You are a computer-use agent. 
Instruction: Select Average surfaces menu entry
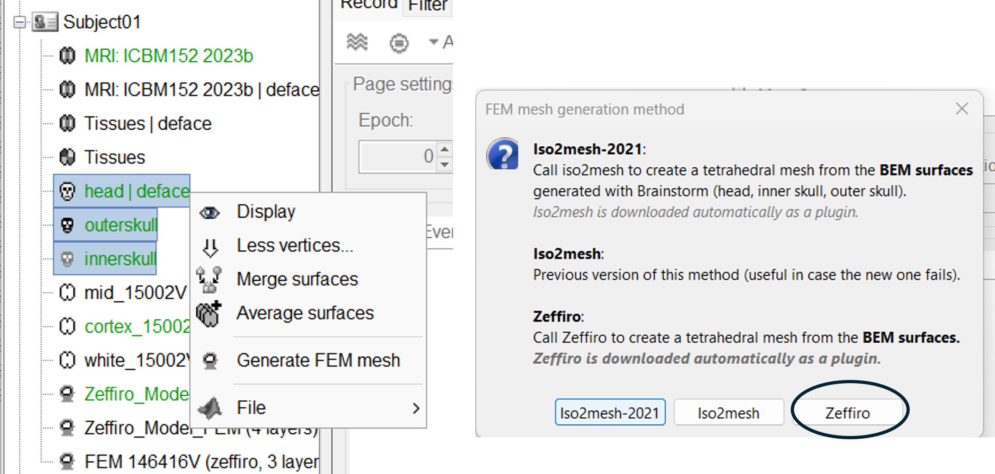click(x=305, y=313)
